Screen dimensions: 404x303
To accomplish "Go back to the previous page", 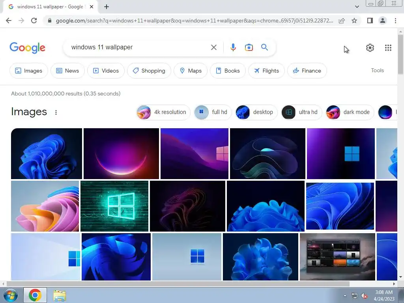I will point(9,21).
